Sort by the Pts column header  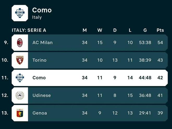(x=160, y=30)
